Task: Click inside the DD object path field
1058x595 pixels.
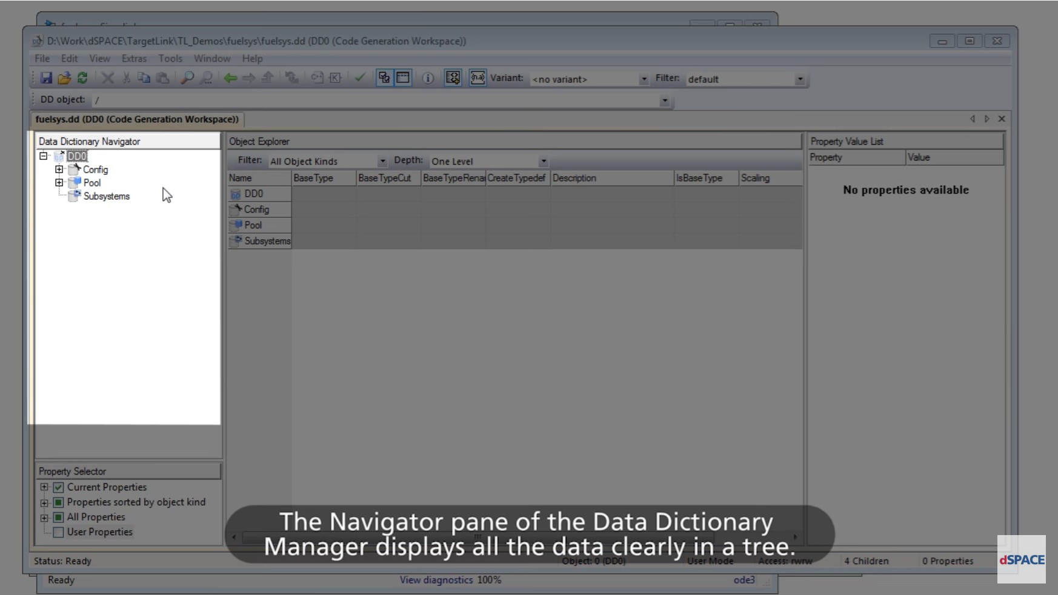Action: (x=374, y=100)
